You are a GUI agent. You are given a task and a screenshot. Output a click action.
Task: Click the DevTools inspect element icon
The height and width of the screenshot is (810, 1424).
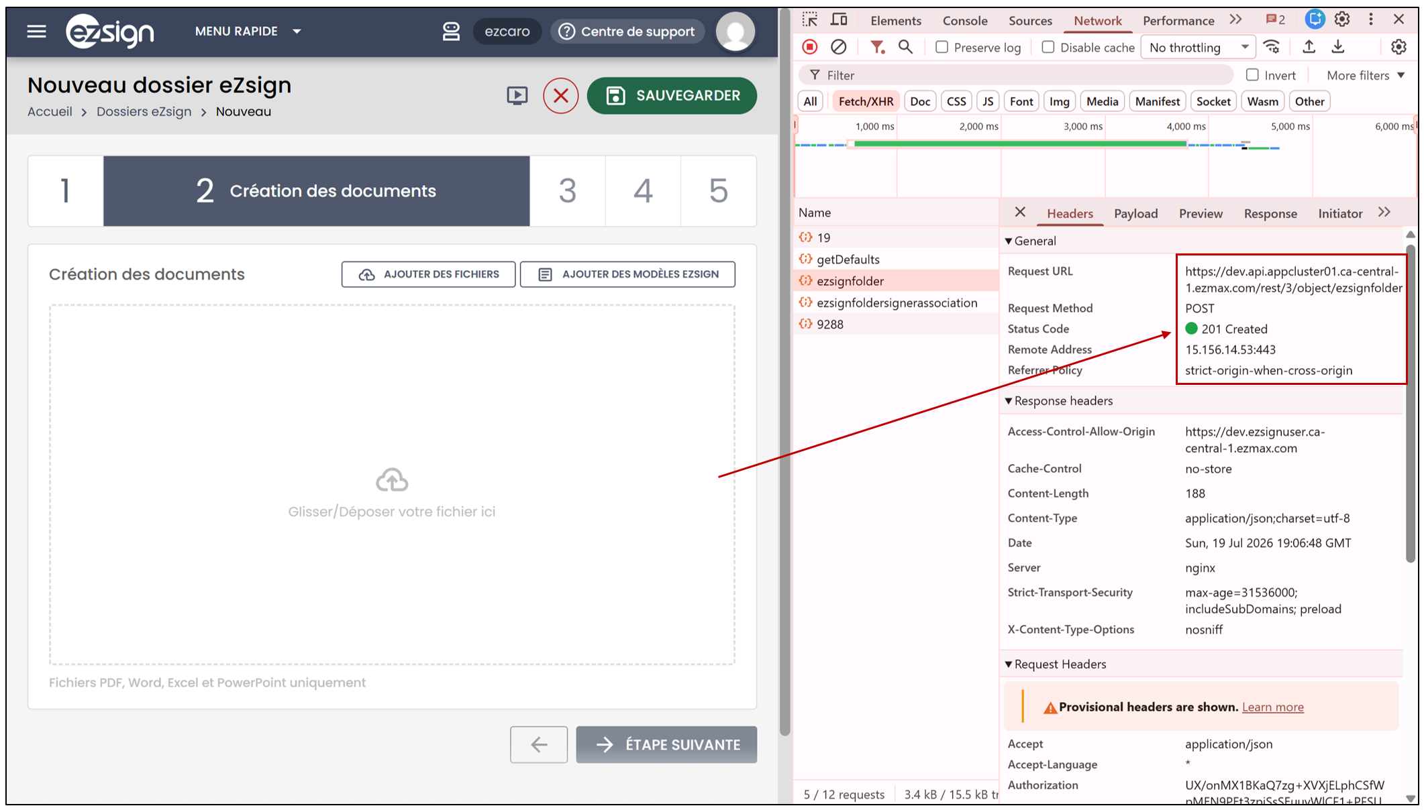click(x=810, y=20)
